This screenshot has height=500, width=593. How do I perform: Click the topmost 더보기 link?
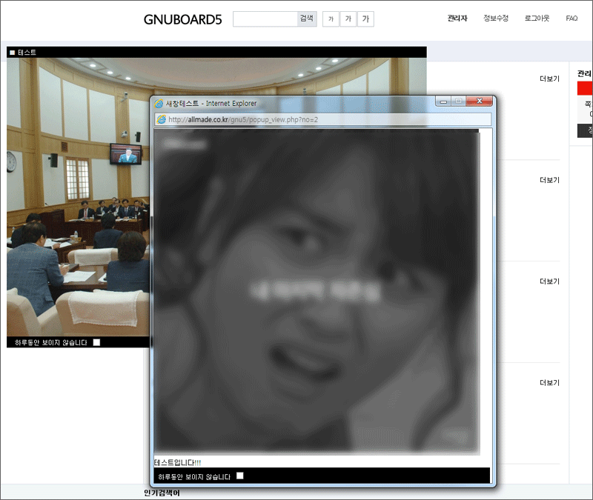[x=549, y=79]
